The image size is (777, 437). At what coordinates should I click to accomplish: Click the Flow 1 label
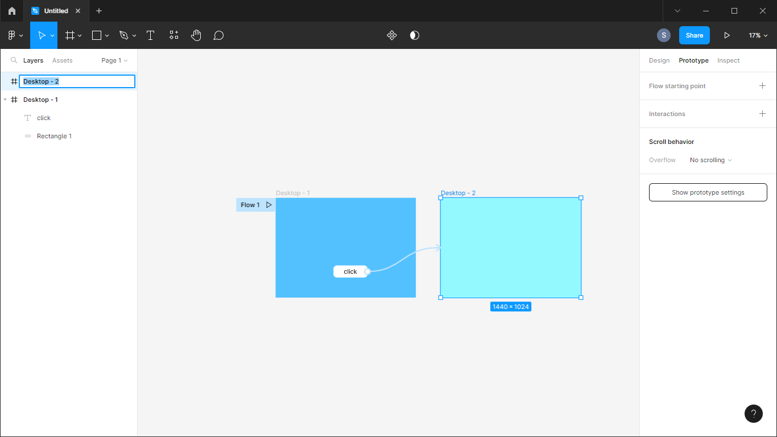pos(250,205)
